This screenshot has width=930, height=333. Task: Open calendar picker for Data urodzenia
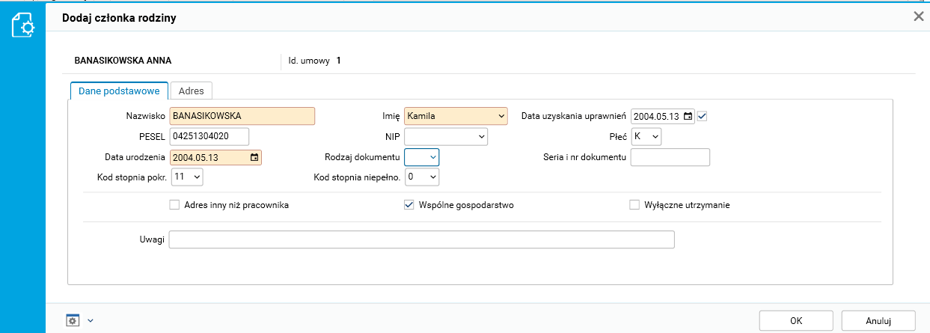click(254, 157)
